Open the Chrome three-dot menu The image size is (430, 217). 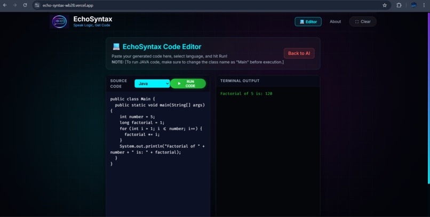(424, 5)
